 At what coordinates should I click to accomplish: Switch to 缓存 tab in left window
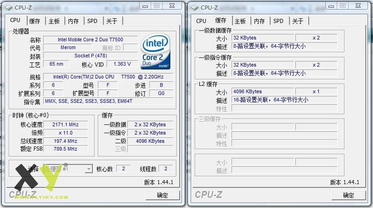pyautogui.click(x=35, y=21)
